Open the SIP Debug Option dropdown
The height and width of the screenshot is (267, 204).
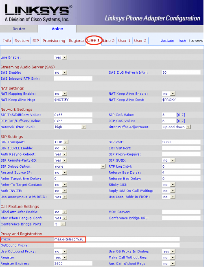[80, 166]
